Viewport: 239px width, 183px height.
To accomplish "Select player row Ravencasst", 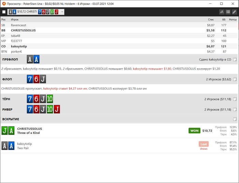I will click(x=119, y=25).
